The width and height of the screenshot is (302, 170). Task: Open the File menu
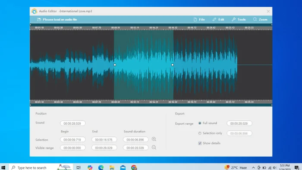click(199, 19)
